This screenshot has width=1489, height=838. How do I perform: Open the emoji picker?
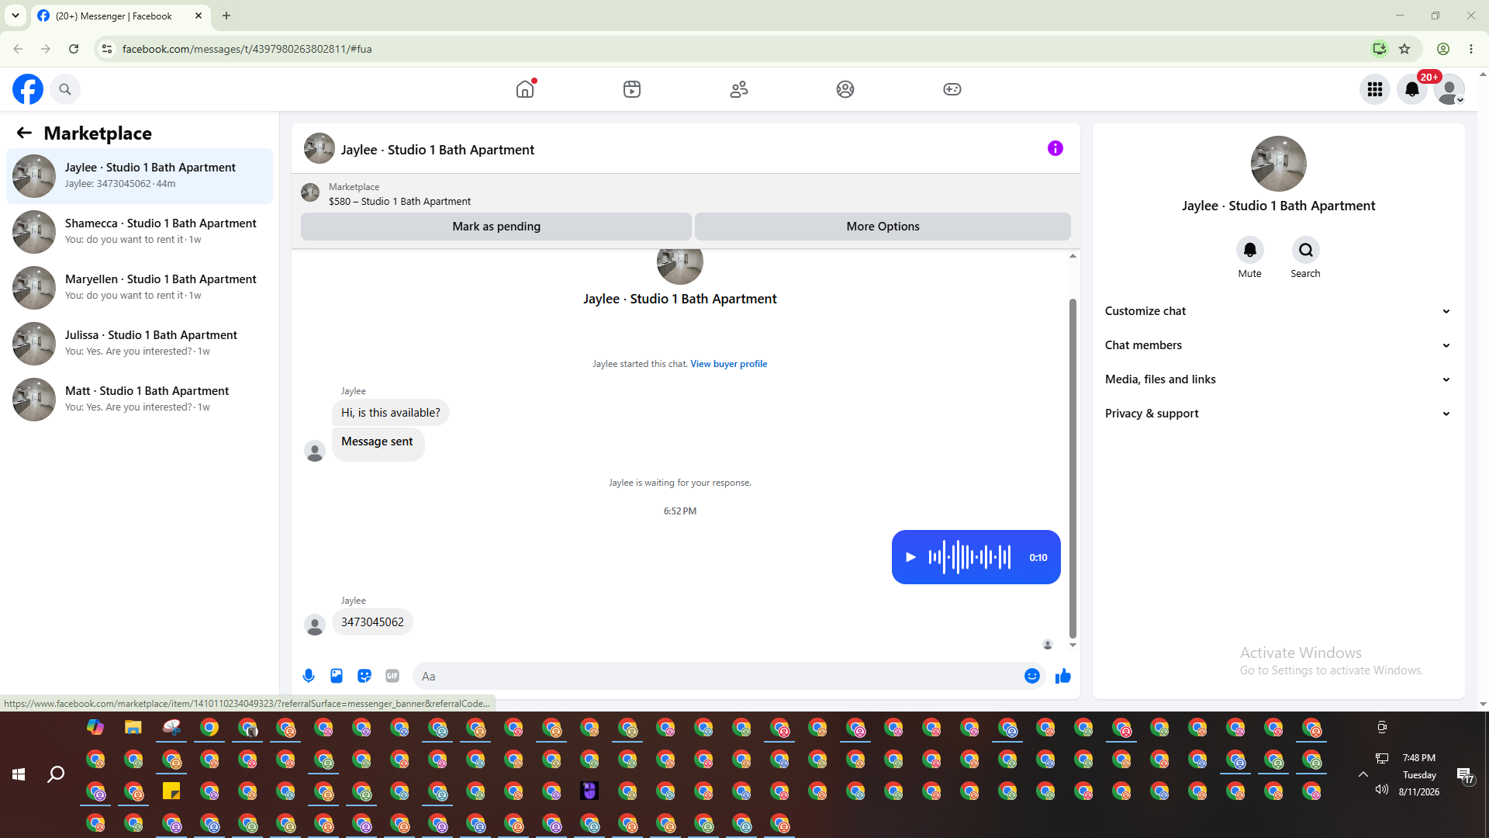pos(1032,676)
